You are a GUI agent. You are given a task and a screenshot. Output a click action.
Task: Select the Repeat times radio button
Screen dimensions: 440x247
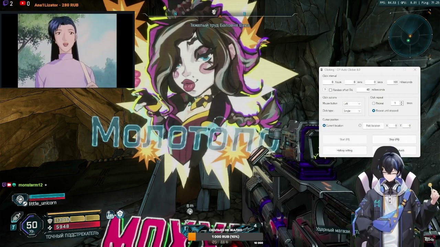(x=374, y=103)
